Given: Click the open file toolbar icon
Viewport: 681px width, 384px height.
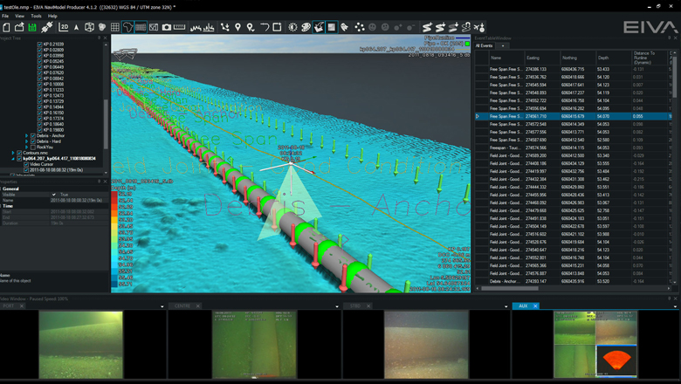Looking at the screenshot, I should [x=19, y=27].
